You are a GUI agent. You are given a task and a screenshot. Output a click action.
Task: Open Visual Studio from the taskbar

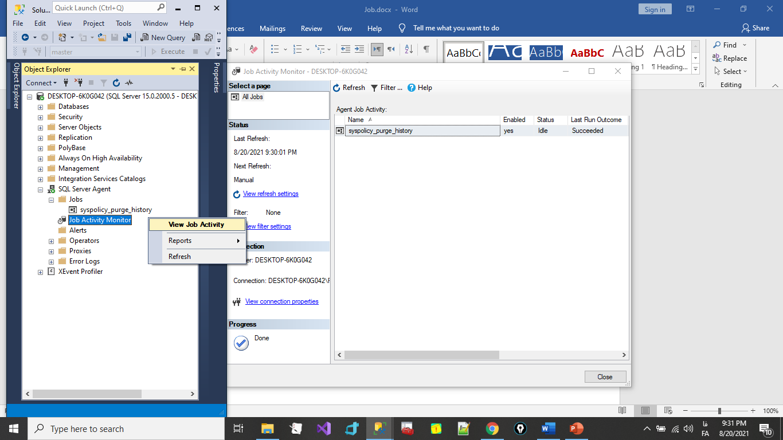coord(323,429)
